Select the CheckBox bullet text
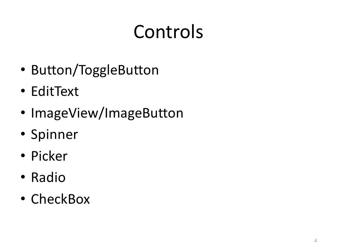The height and width of the screenshot is (252, 337). 60,199
